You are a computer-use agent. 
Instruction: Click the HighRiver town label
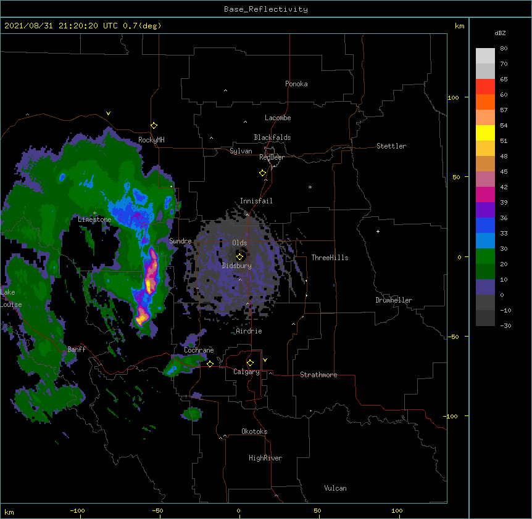point(265,458)
